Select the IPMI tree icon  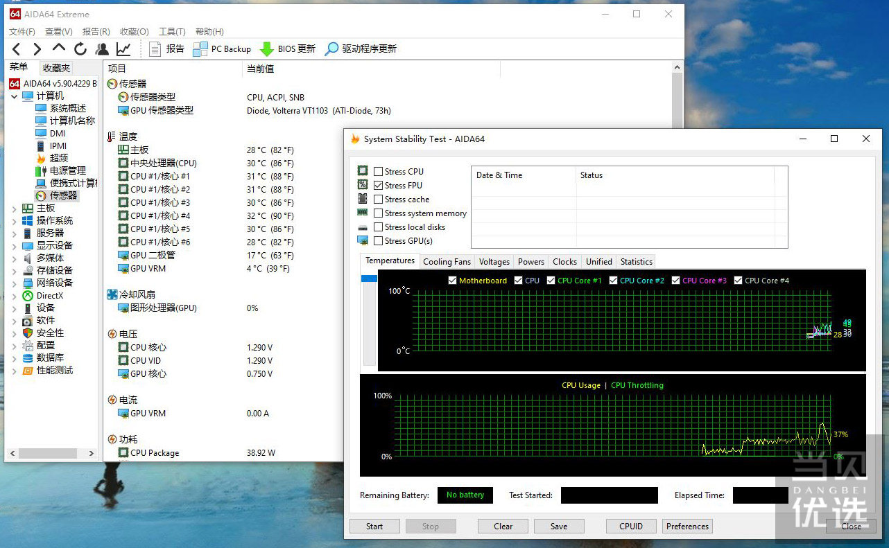[x=41, y=145]
